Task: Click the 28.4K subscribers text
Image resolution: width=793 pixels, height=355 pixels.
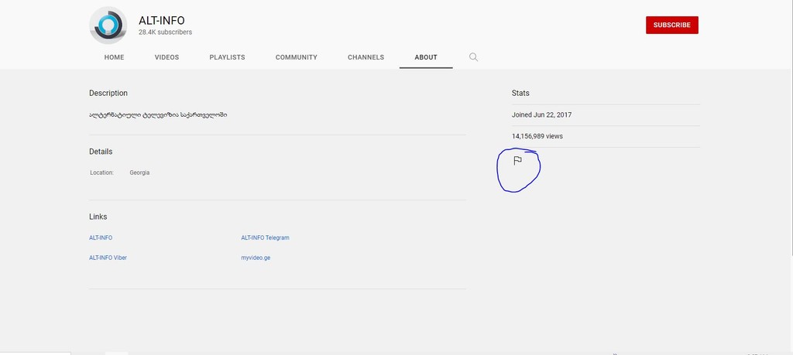Action: pyautogui.click(x=166, y=32)
